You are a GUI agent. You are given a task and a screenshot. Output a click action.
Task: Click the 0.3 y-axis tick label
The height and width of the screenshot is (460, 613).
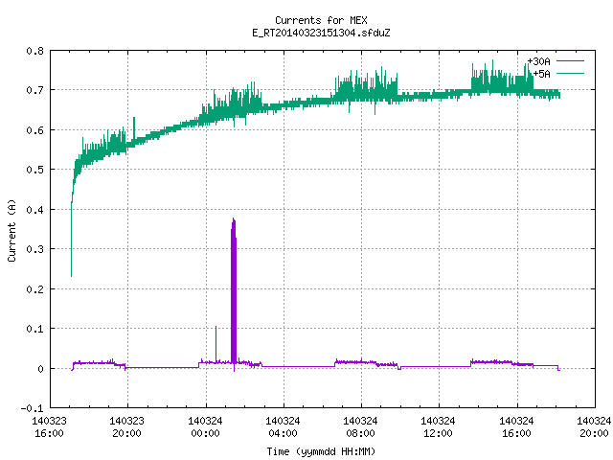(34, 249)
